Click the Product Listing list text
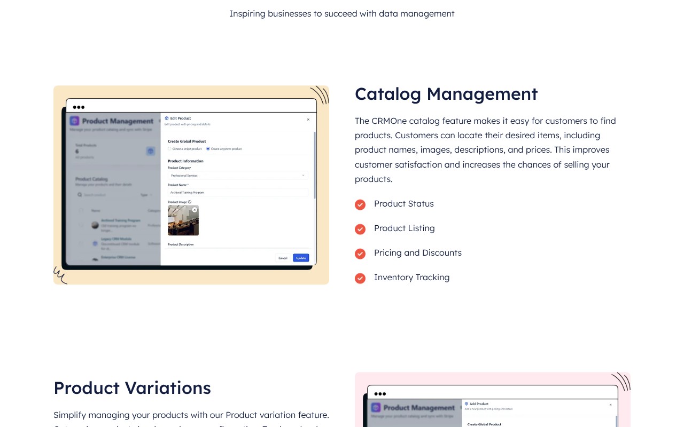The image size is (684, 427). click(x=405, y=228)
